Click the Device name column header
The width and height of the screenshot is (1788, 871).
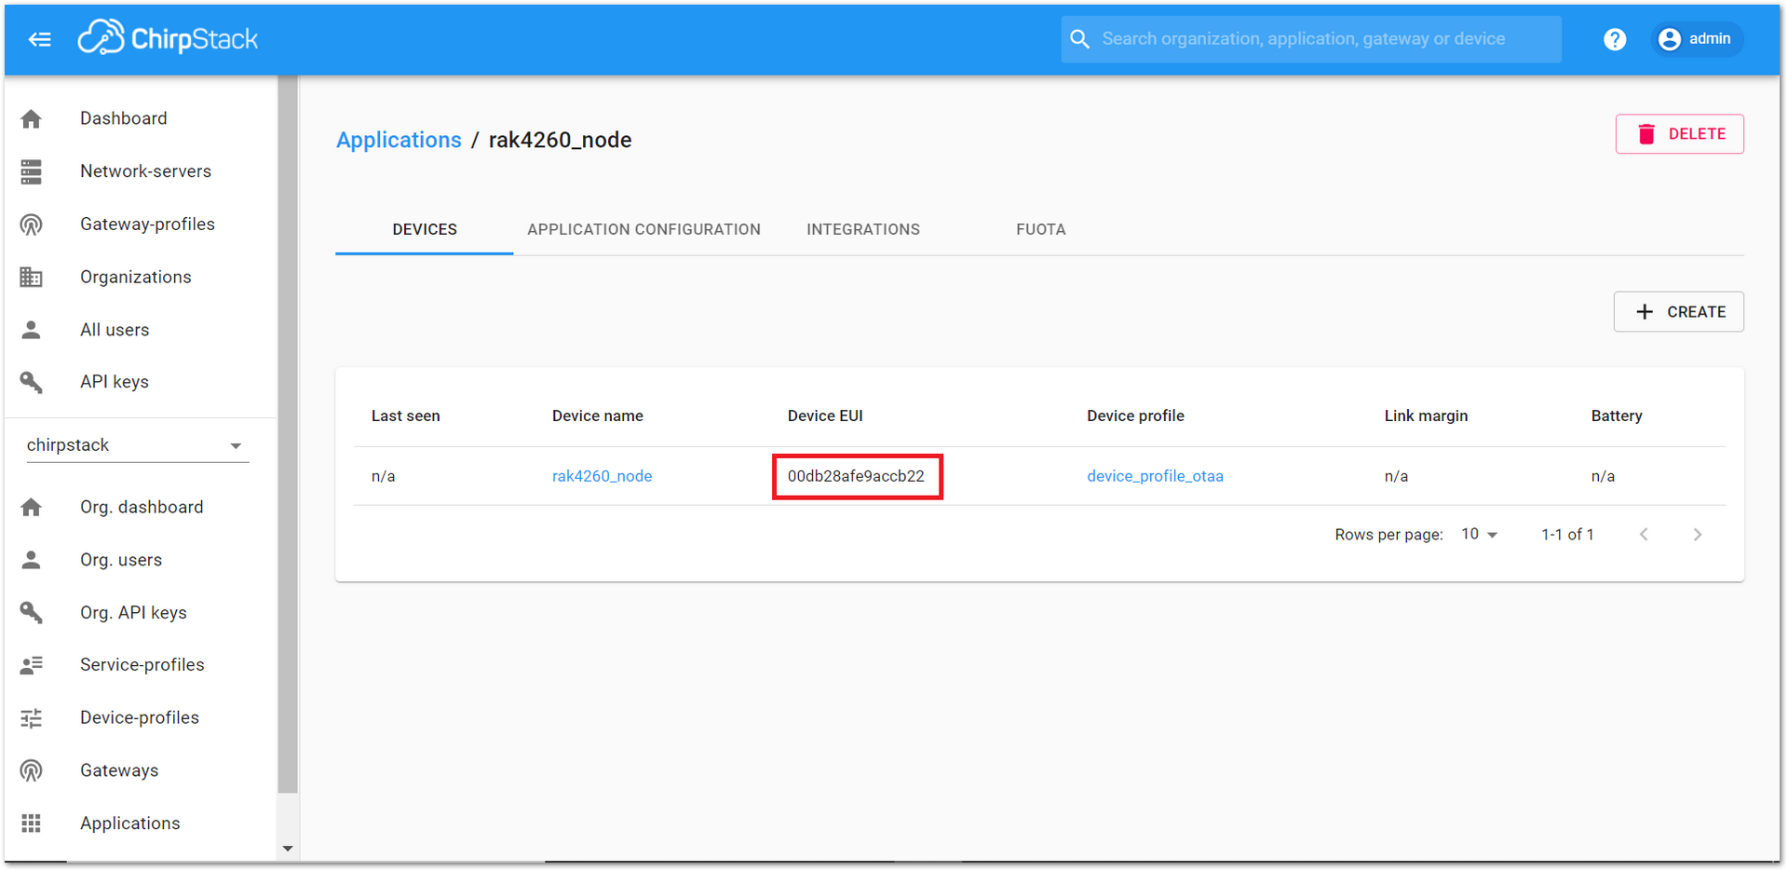coord(597,416)
